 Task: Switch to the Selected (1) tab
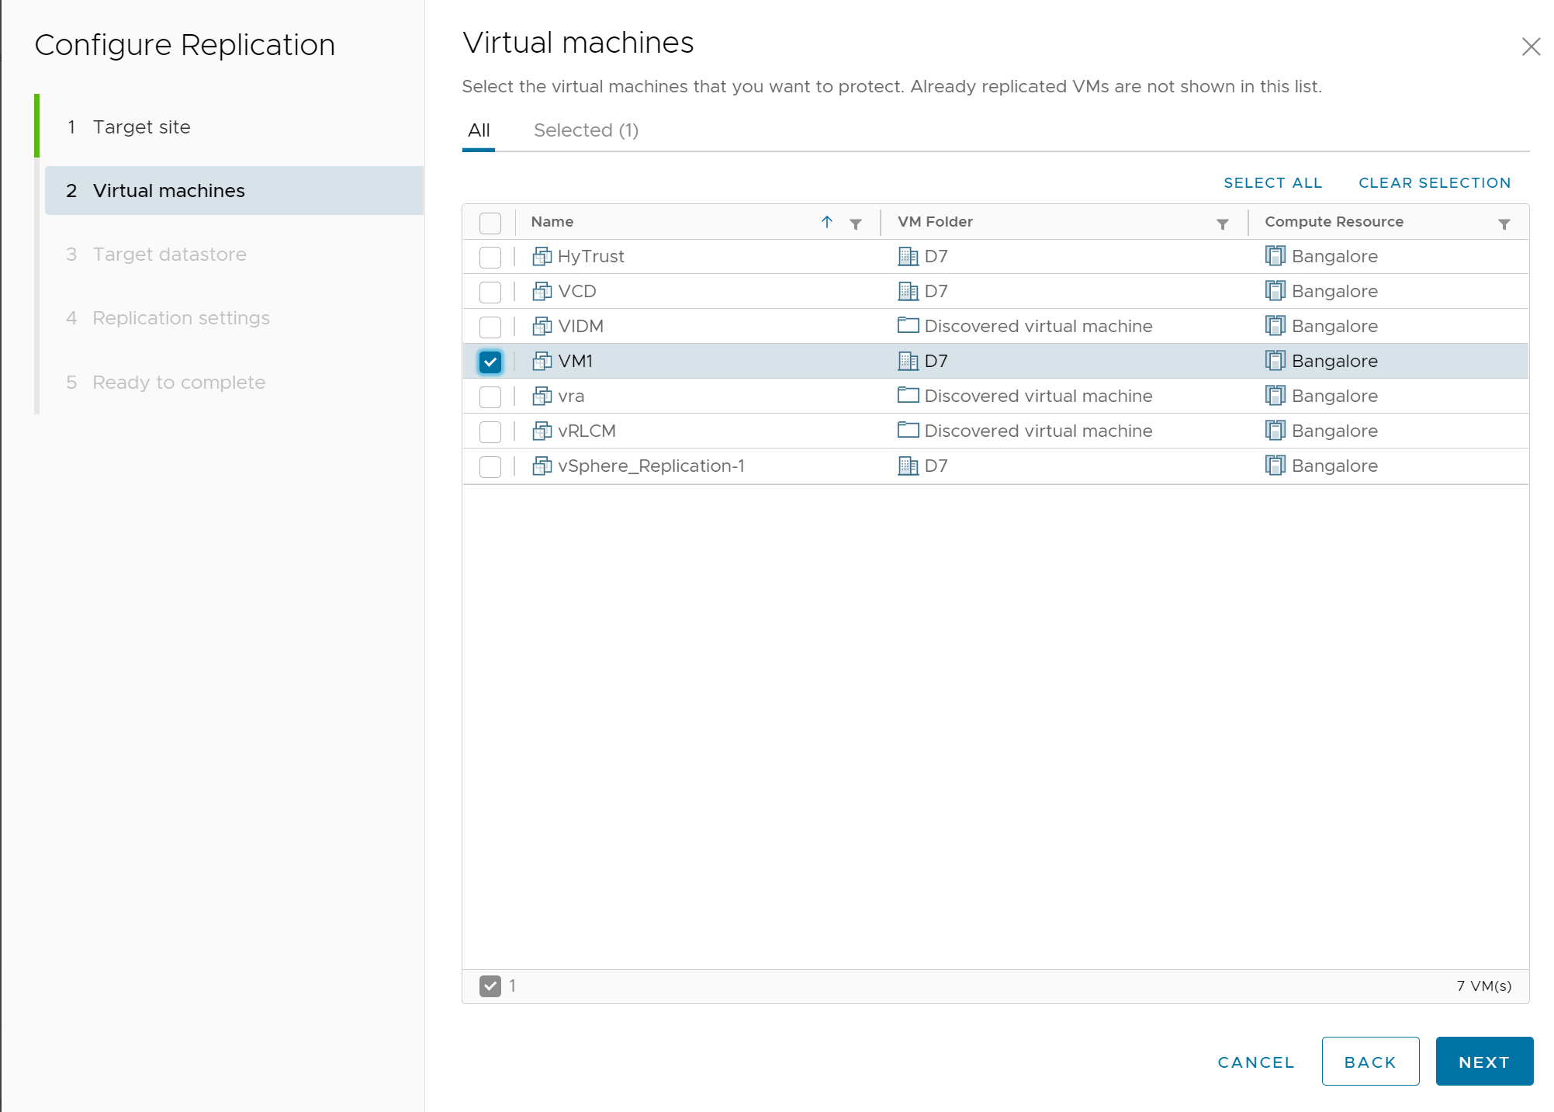[585, 130]
